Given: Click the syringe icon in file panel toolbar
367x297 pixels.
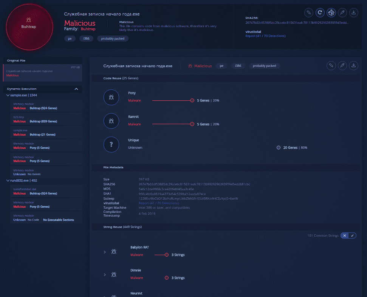Looking at the screenshot, I should point(342,66).
